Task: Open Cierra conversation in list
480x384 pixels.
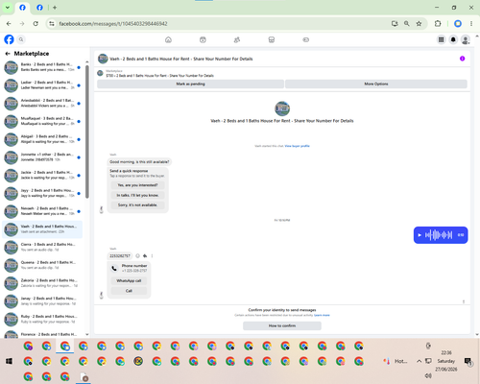Action: pyautogui.click(x=42, y=248)
